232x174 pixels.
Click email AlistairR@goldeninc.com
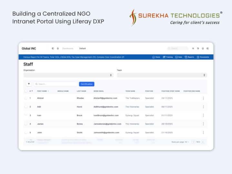point(105,98)
